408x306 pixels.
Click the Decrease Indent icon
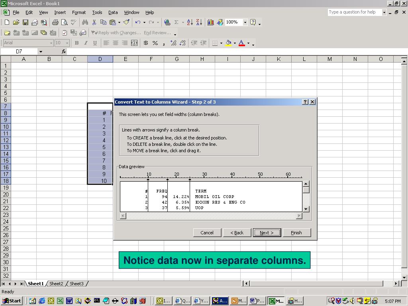(194, 43)
